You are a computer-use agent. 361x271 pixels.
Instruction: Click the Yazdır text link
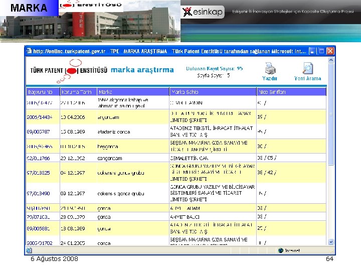point(270,78)
